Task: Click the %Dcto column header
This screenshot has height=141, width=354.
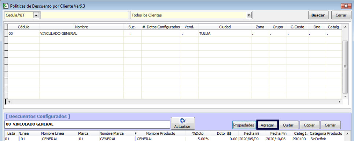Action: coord(198,133)
